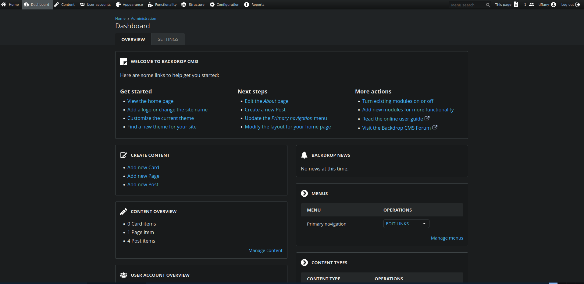Open the User accounts menu
584x284 pixels.
(95, 5)
